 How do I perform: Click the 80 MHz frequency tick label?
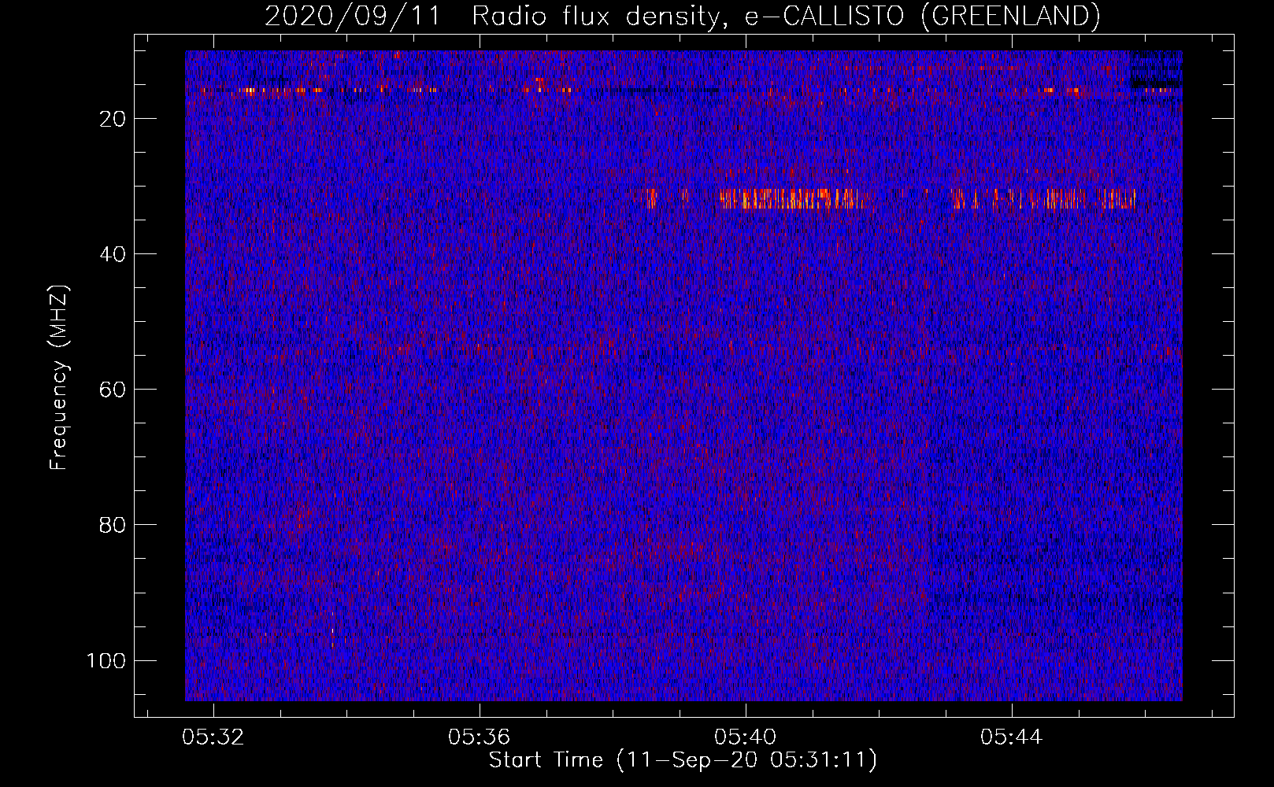[113, 525]
